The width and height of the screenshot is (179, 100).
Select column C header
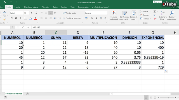point(56,33)
